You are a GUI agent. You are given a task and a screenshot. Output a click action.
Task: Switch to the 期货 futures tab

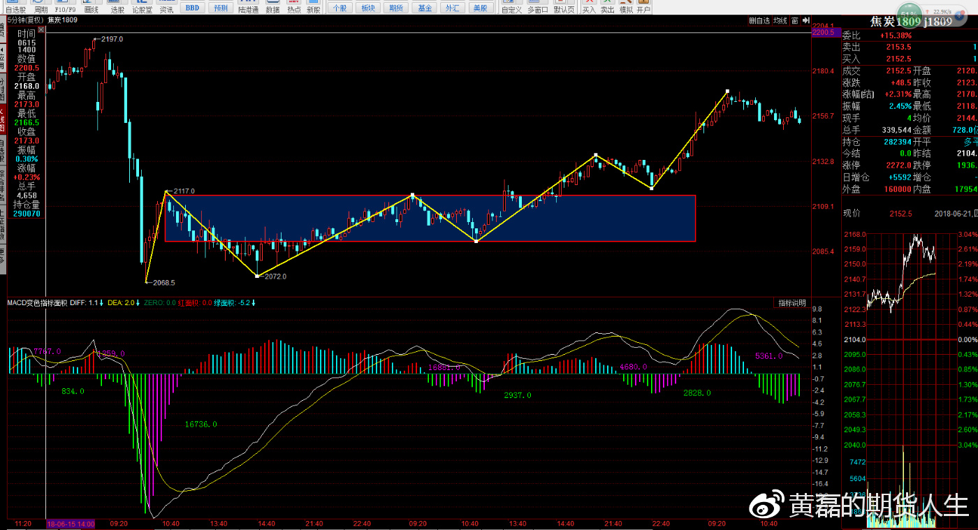396,8
